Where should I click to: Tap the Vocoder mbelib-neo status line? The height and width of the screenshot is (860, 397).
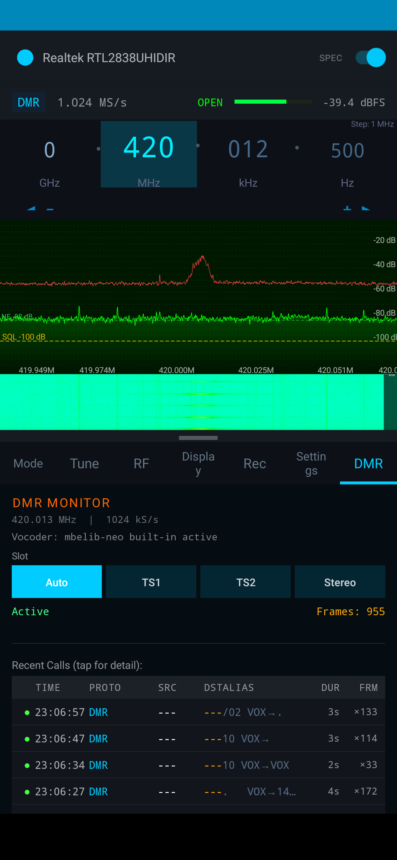114,537
